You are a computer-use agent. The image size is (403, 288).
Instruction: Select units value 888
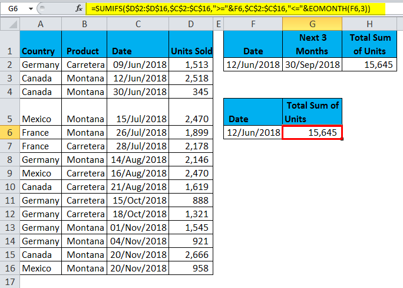click(x=191, y=200)
